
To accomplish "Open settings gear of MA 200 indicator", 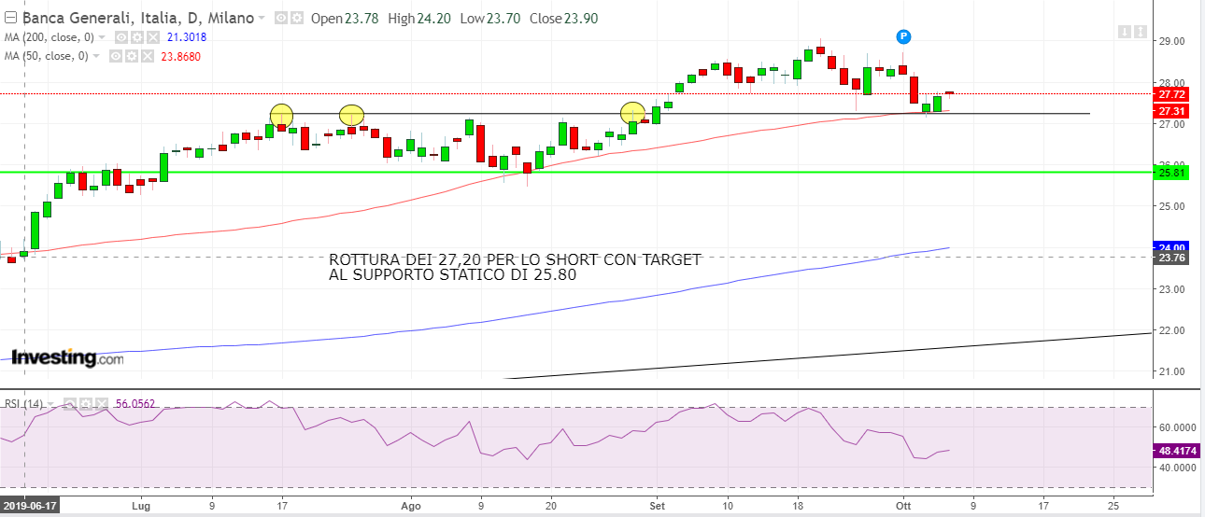I will point(136,37).
